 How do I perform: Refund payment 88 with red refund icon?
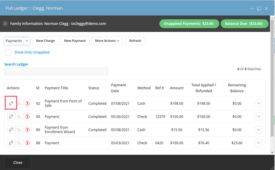[x=27, y=143]
